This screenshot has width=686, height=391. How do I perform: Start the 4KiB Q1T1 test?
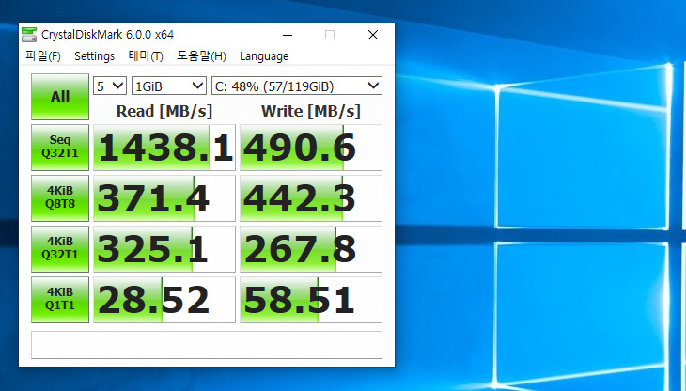(x=60, y=300)
